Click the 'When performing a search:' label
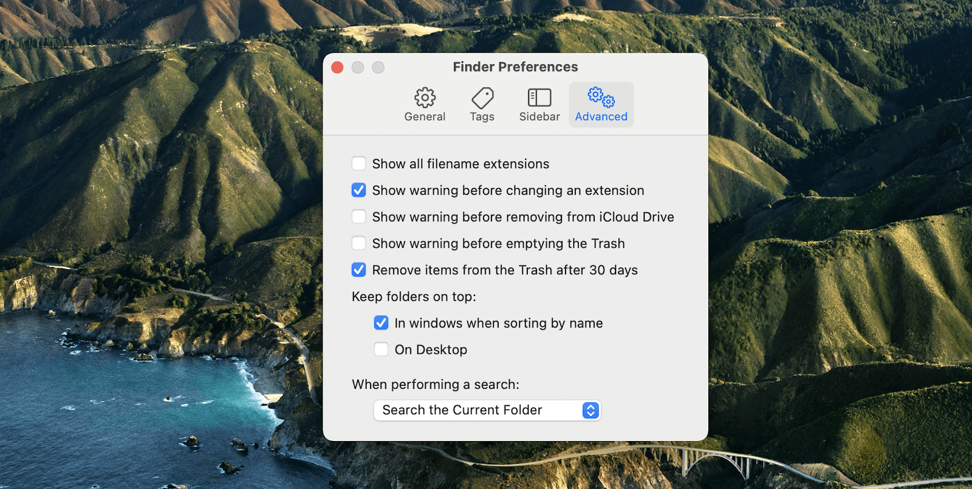The width and height of the screenshot is (972, 489). [436, 385]
